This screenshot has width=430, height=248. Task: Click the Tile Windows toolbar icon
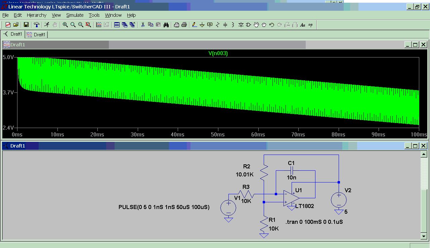pyautogui.click(x=117, y=25)
